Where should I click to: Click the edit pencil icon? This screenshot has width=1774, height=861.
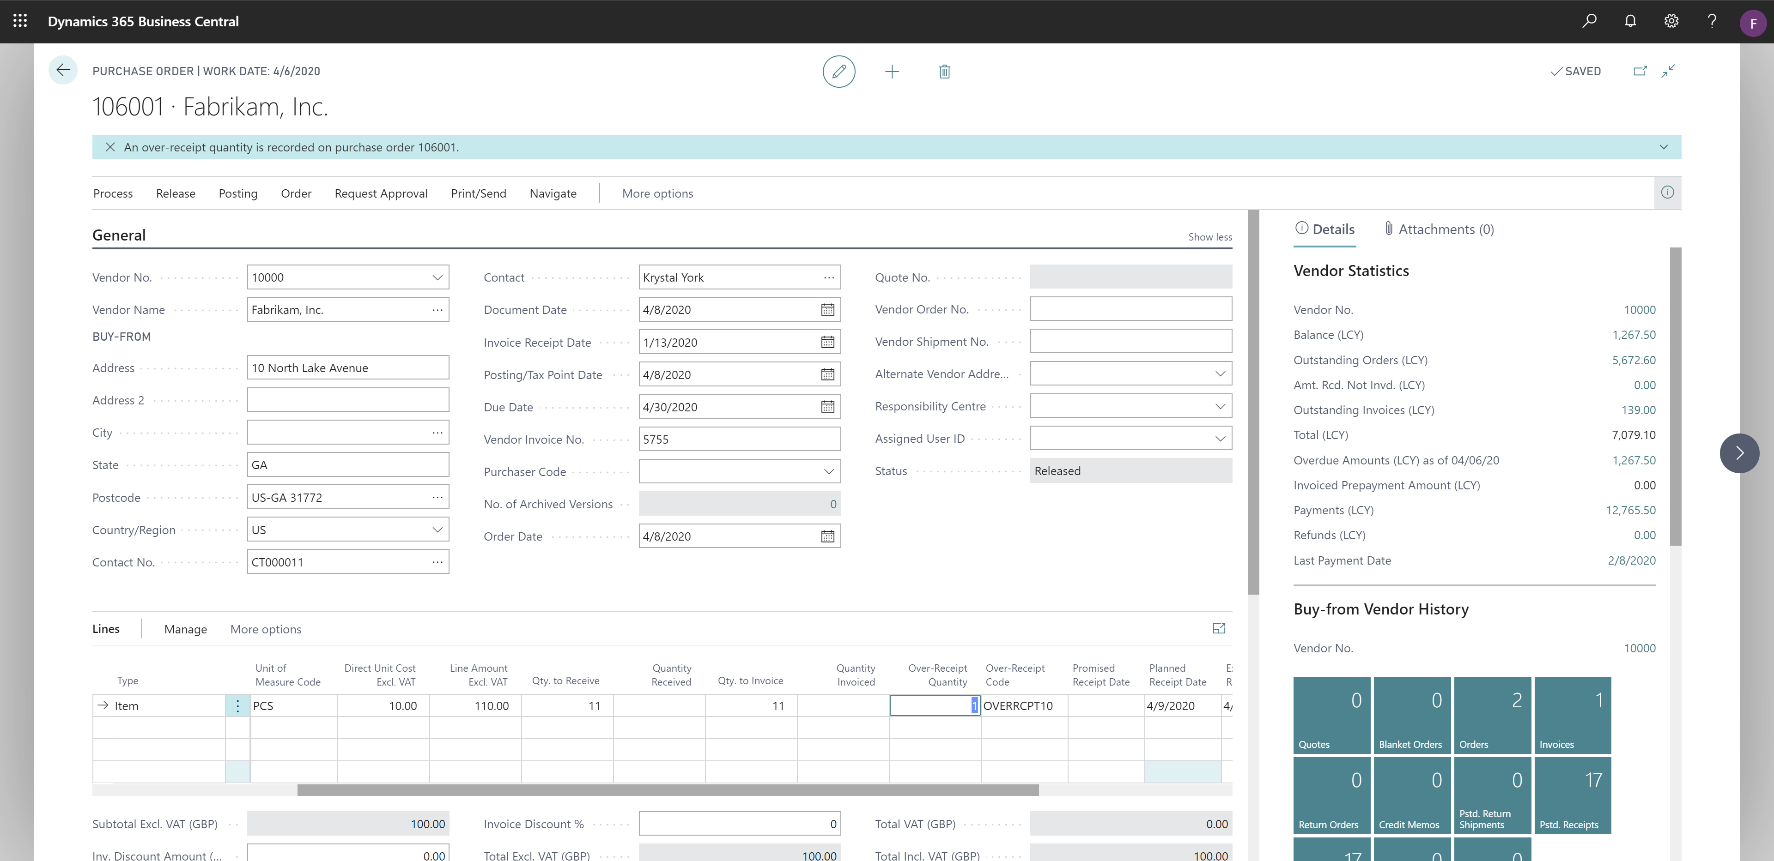(x=838, y=71)
